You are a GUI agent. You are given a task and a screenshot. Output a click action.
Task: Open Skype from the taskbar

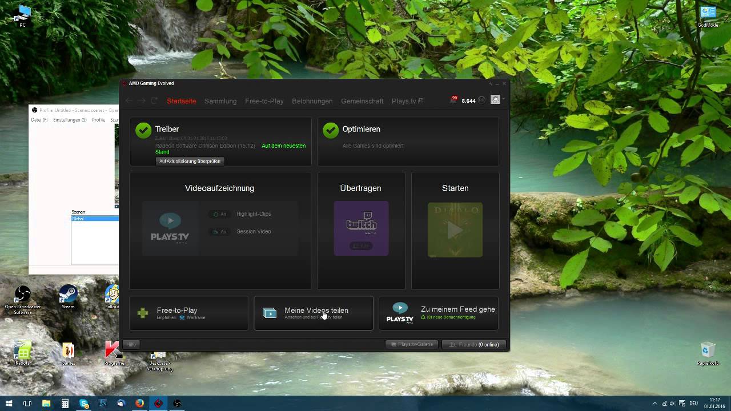tap(84, 403)
